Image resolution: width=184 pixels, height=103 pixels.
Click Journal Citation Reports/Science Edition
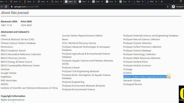tap(82, 35)
